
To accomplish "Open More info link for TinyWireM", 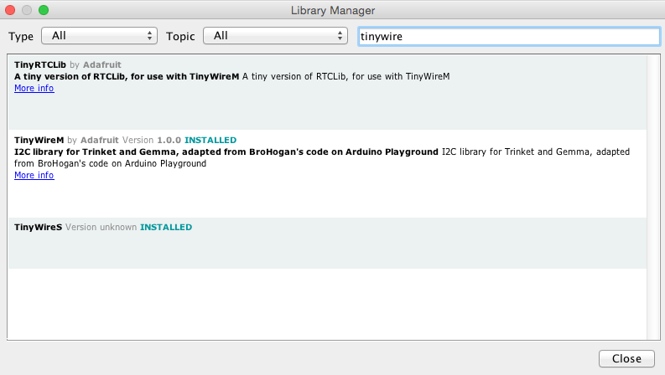I will 34,175.
